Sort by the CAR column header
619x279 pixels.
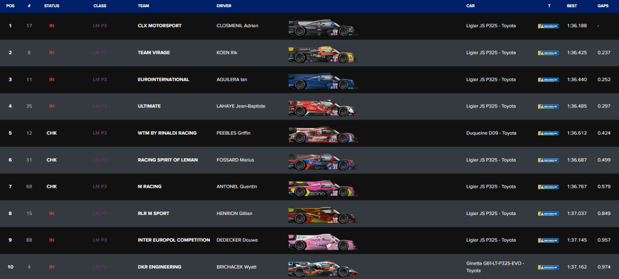pos(470,6)
